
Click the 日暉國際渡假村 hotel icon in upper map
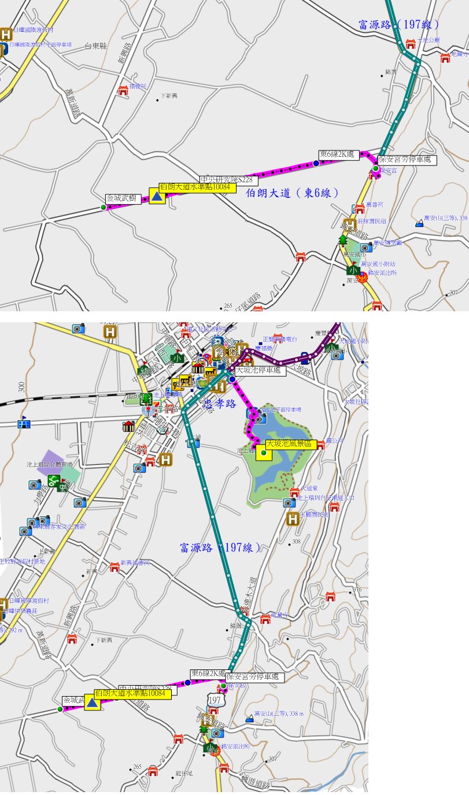pos(5,34)
